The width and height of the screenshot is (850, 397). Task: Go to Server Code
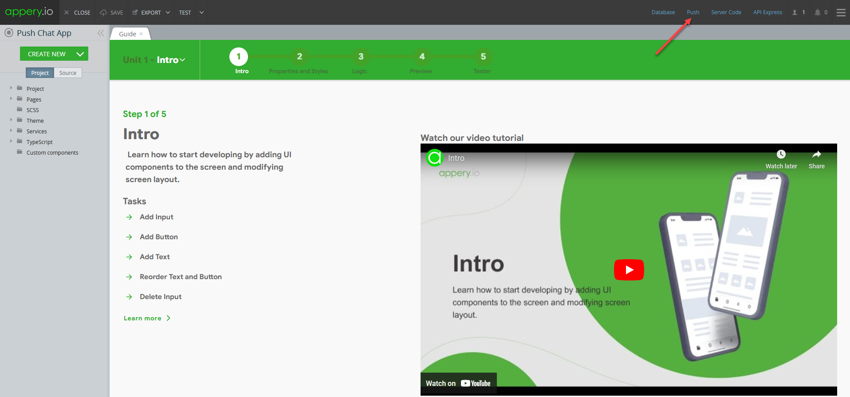[x=726, y=12]
